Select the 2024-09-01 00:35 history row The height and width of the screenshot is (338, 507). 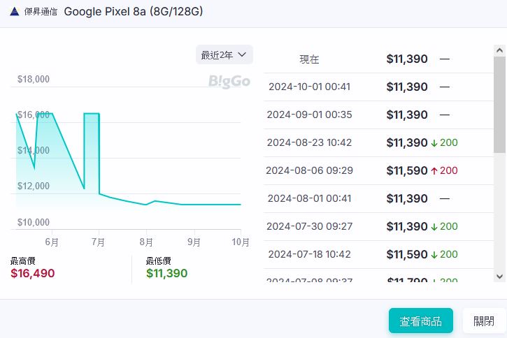(x=378, y=115)
